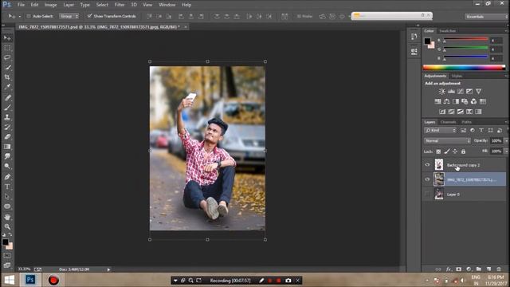The height and width of the screenshot is (287, 510).
Task: Open the Windows Start button
Action: [10, 280]
